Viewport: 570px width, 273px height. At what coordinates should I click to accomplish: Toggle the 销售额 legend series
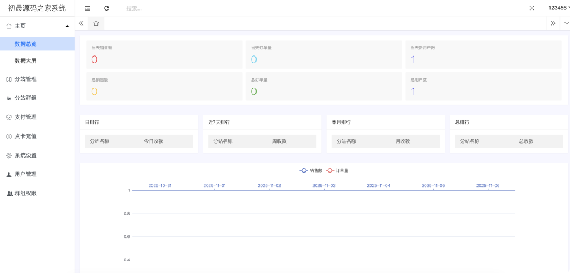coord(311,170)
